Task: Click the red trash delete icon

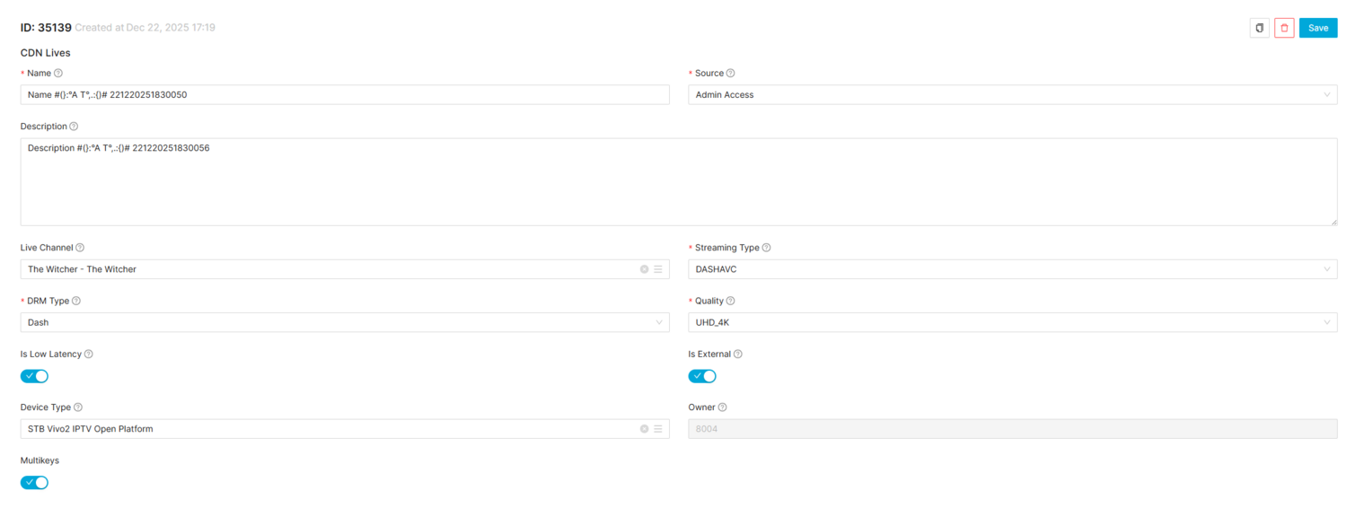Action: (1284, 28)
